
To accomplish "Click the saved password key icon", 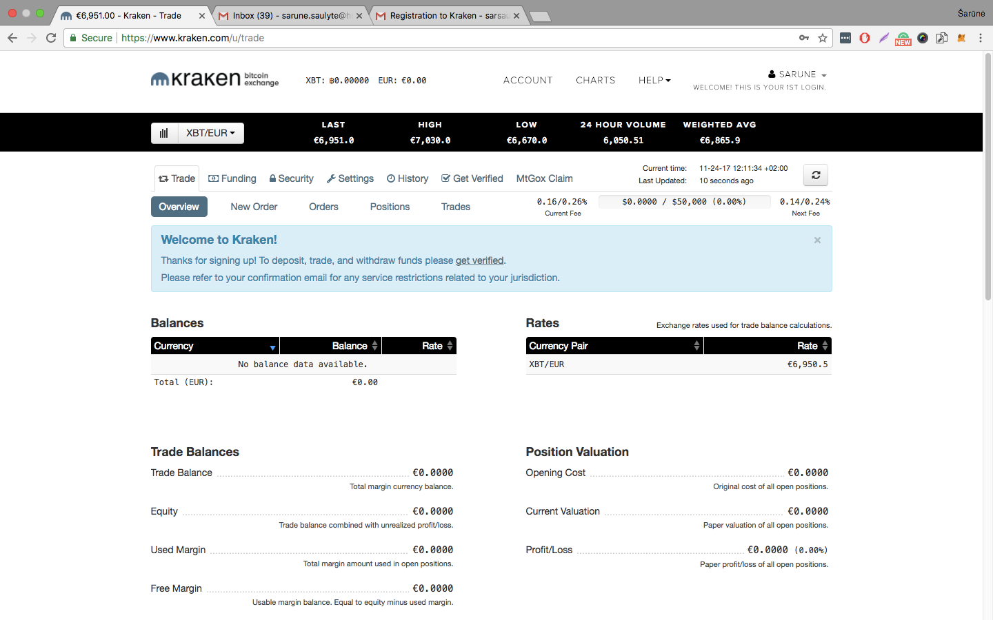I will 804,38.
